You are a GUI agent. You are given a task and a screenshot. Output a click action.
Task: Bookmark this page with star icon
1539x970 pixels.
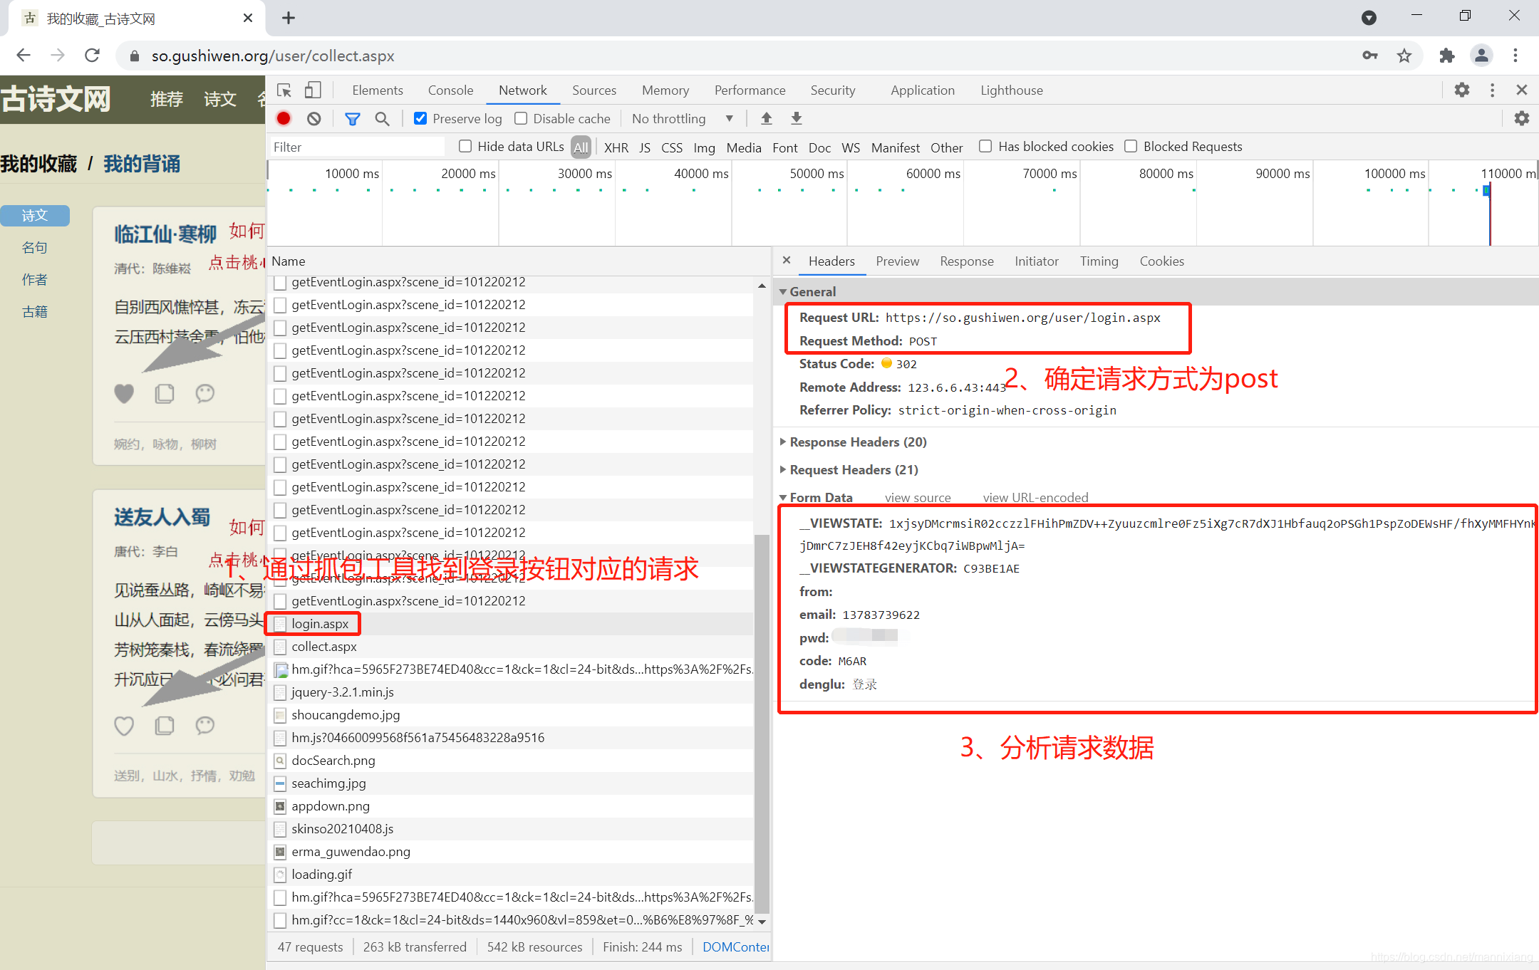point(1404,56)
